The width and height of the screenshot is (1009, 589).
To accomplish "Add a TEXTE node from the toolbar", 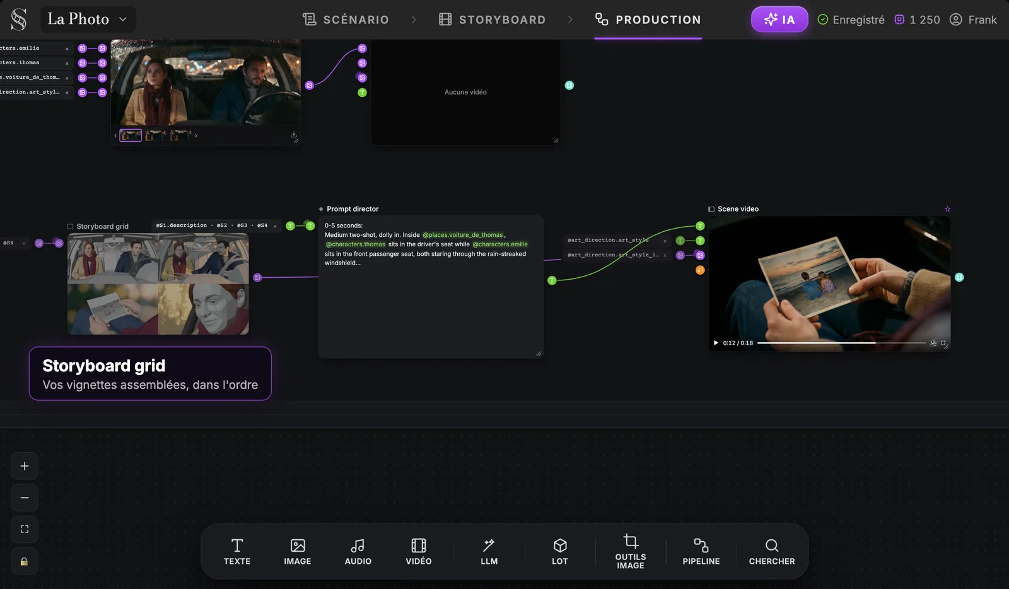I will [x=237, y=552].
